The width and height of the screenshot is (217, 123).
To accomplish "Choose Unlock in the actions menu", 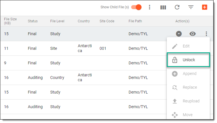I will [x=188, y=60].
